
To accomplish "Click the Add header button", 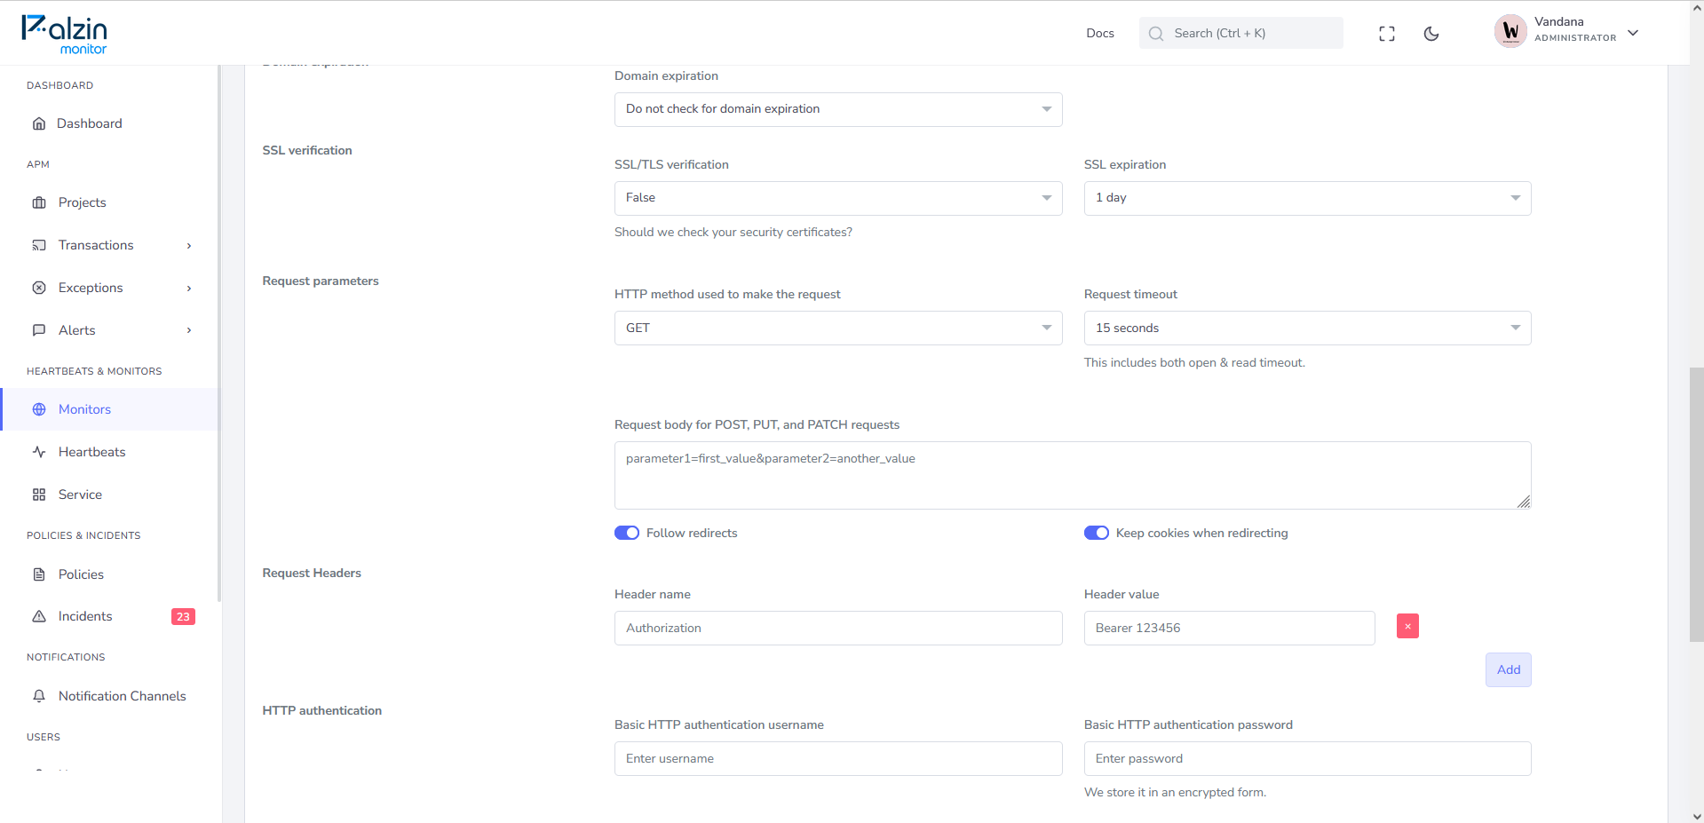I will tap(1508, 669).
